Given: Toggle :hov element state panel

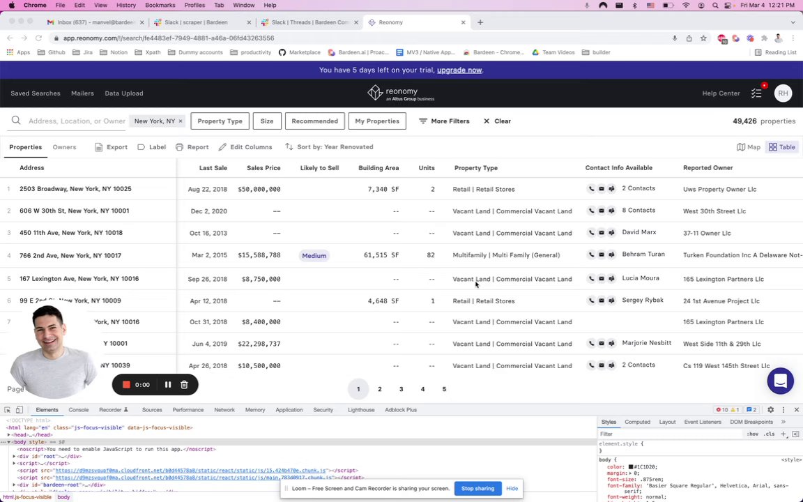Looking at the screenshot, I should point(752,434).
